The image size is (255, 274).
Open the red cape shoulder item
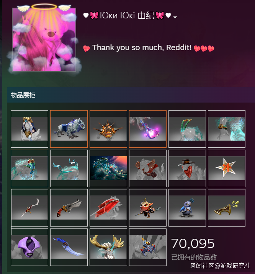click(108, 208)
